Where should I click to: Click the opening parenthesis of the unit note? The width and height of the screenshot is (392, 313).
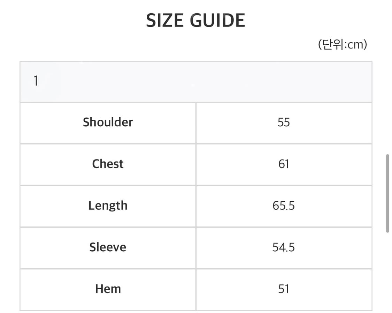coord(320,45)
